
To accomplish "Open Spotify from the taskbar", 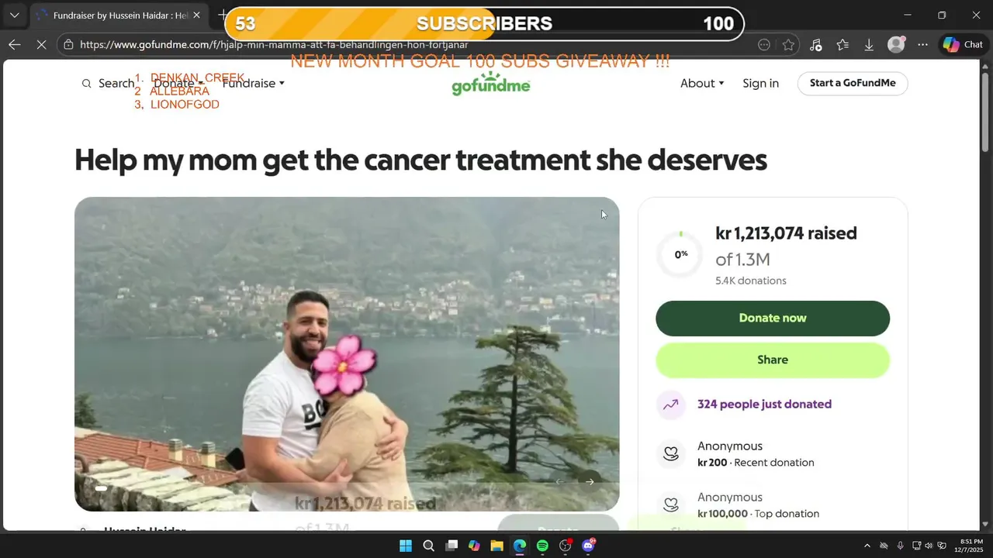I will pyautogui.click(x=542, y=546).
